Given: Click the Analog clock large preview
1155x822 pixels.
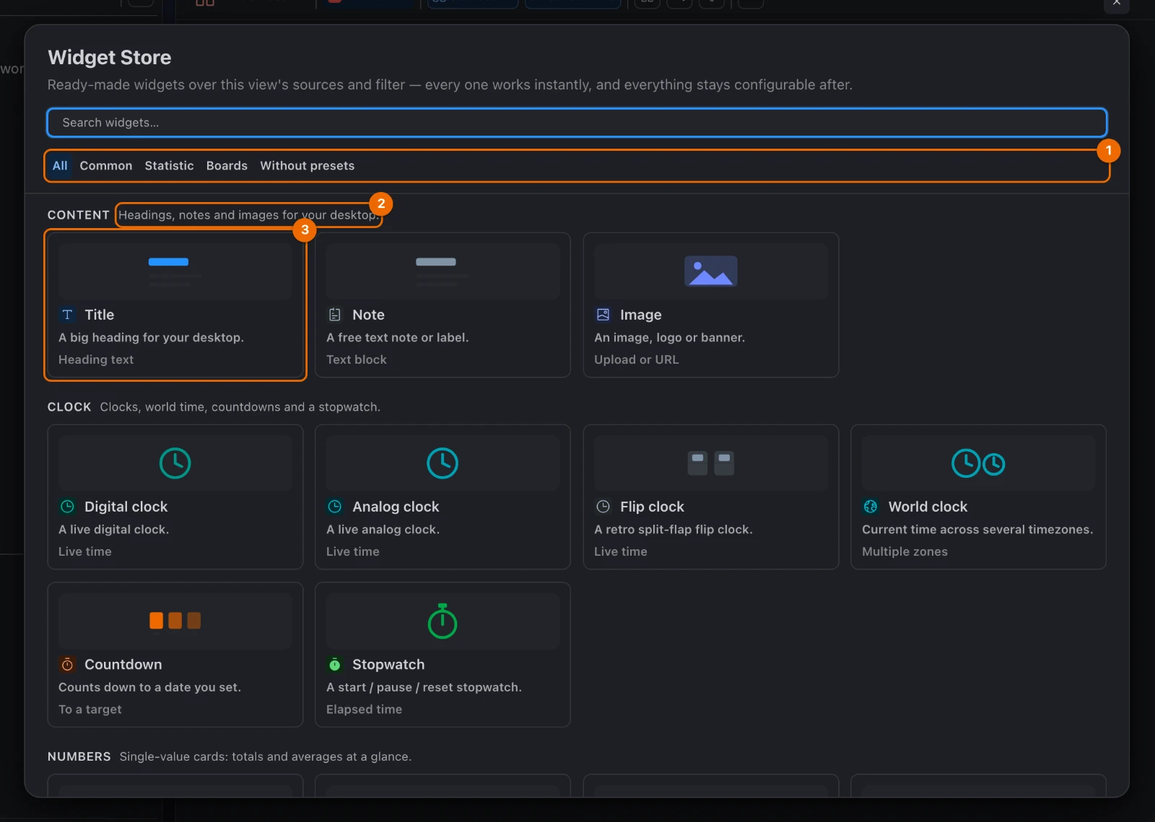Looking at the screenshot, I should 443,463.
